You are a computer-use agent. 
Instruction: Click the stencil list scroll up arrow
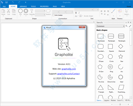(x=131, y=29)
